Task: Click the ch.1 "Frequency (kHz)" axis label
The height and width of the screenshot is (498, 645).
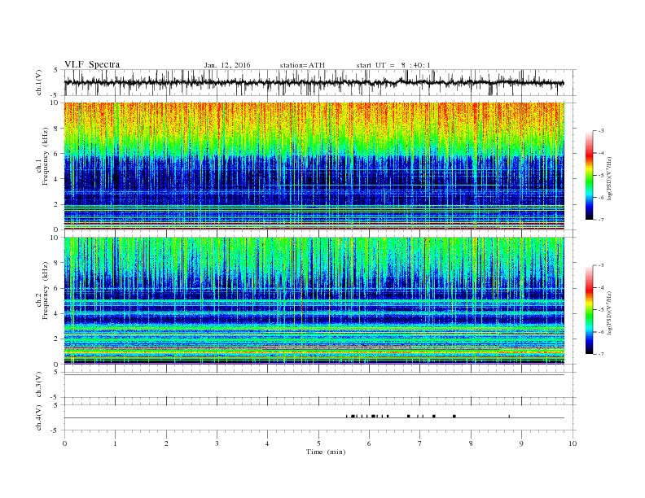Action: click(46, 156)
